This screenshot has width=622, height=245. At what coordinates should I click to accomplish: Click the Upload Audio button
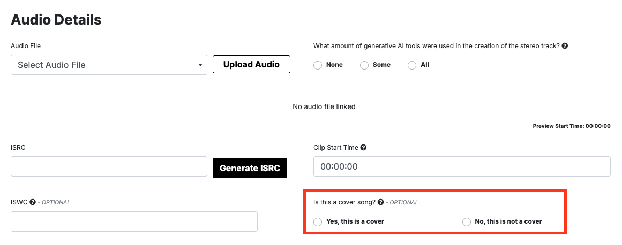251,65
